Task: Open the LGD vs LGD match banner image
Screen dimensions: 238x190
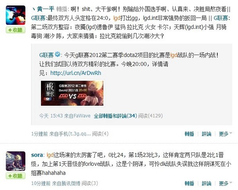Action: tap(72, 93)
